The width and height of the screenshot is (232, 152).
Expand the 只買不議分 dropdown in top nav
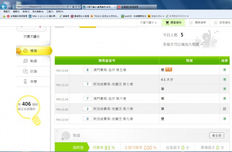[x=148, y=22]
